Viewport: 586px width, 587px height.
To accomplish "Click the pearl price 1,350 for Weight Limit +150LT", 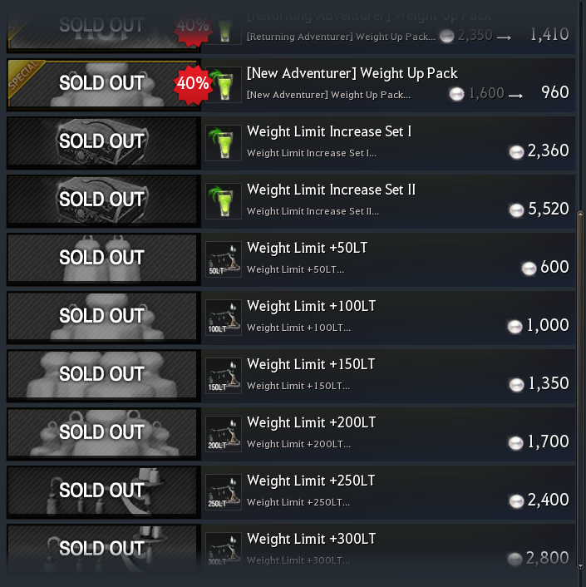I will pos(548,383).
